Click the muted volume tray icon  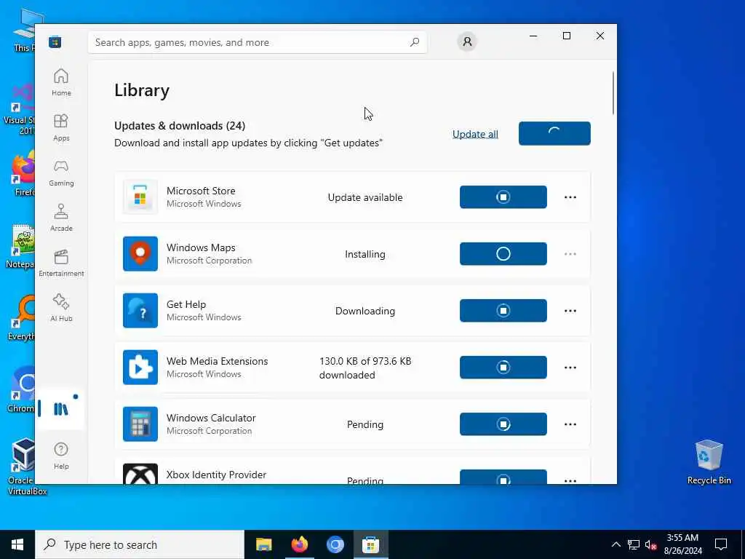[650, 544]
